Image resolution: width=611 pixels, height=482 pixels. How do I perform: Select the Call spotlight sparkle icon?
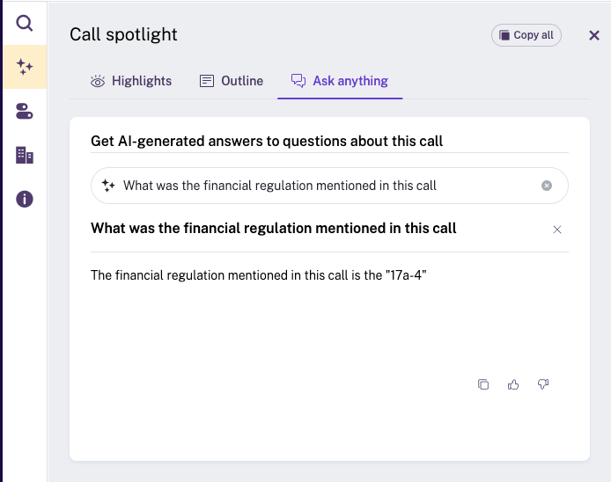[25, 67]
